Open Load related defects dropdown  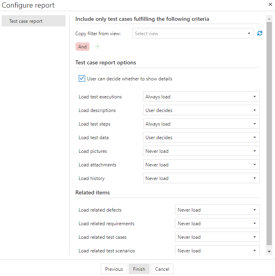pos(217,210)
